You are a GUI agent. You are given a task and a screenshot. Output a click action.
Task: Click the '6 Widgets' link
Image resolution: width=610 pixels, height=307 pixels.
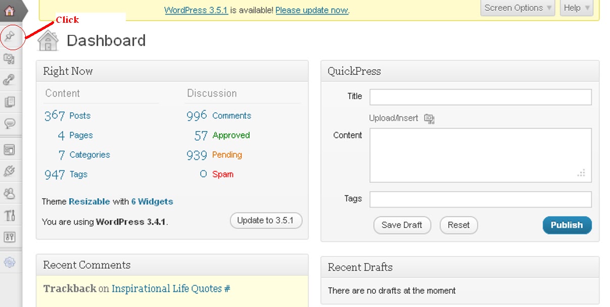pyautogui.click(x=152, y=201)
